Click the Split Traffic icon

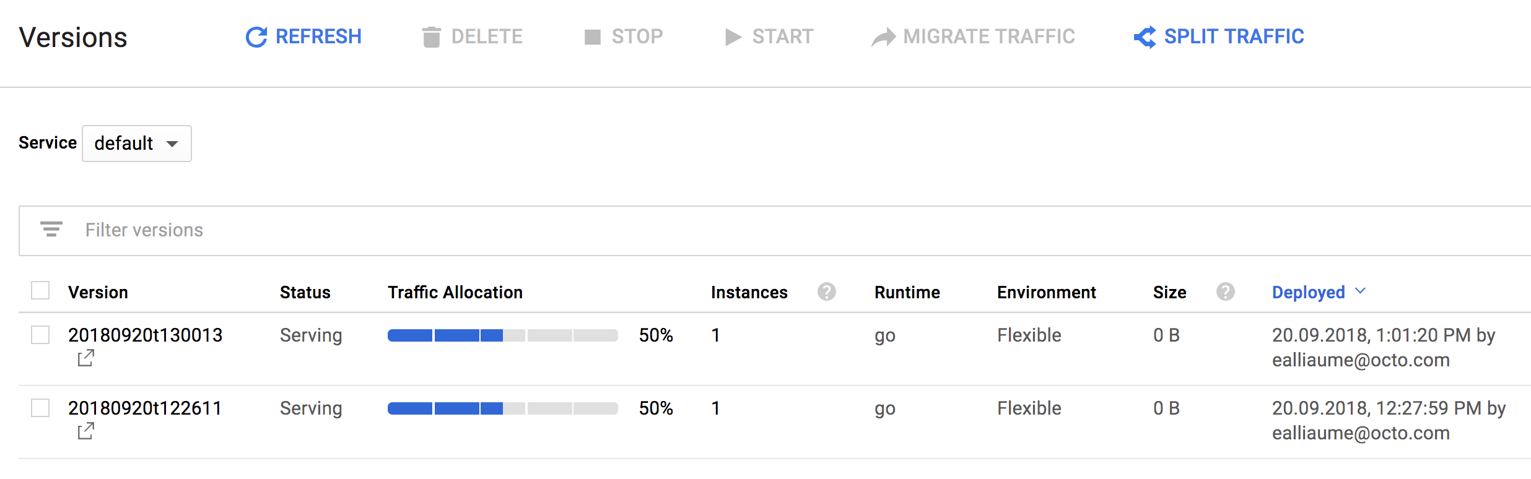1145,37
